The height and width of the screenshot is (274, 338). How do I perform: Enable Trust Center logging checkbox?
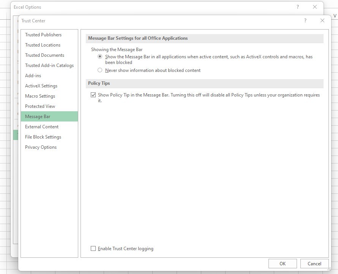[93, 248]
